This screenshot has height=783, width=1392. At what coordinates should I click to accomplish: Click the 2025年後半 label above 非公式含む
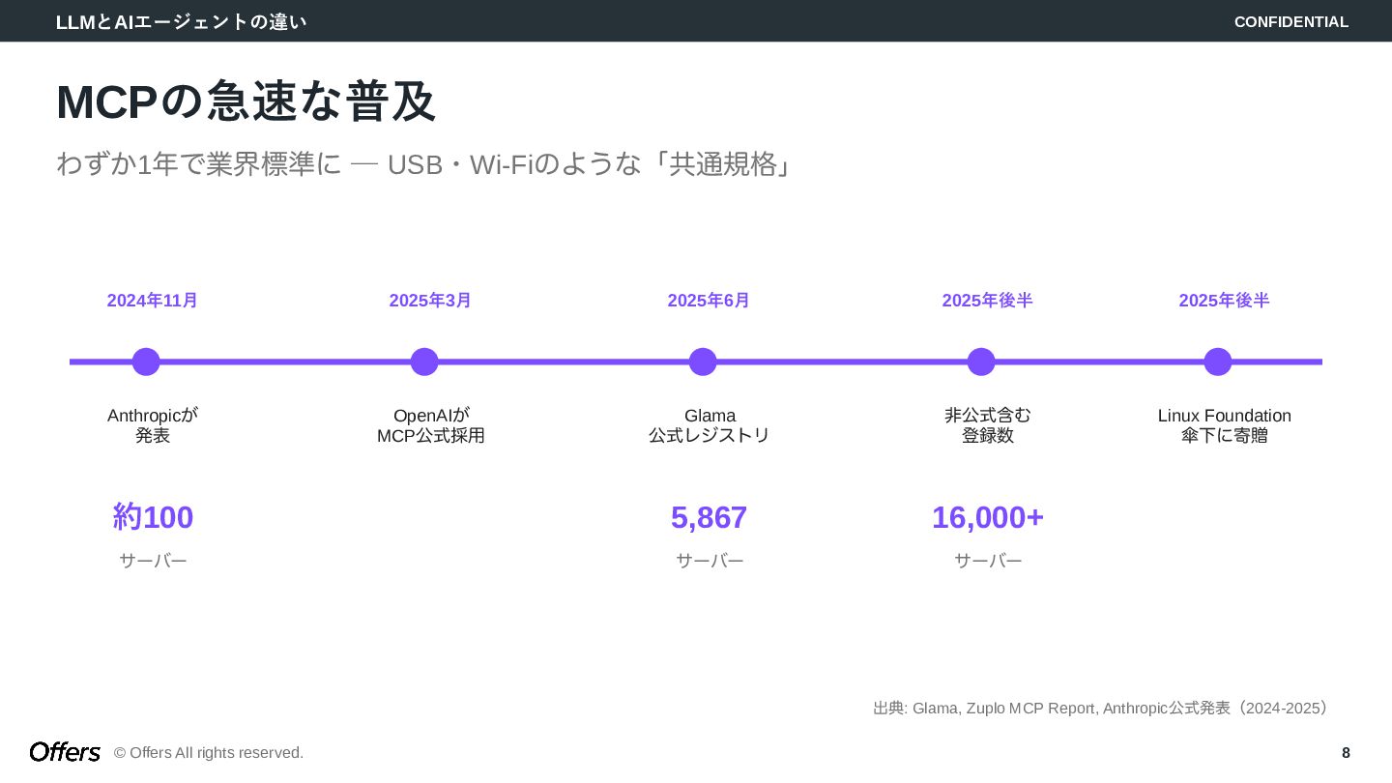988,301
